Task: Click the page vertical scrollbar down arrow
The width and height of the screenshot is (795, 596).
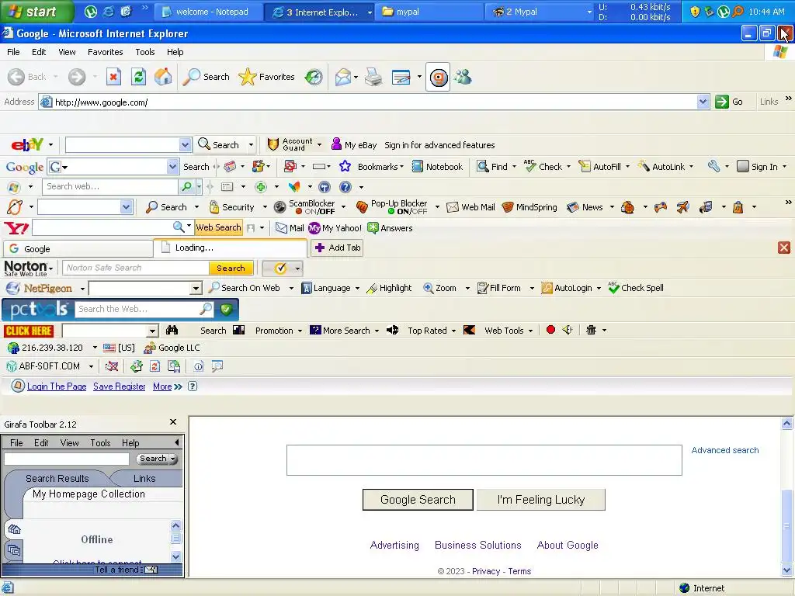Action: pos(787,570)
